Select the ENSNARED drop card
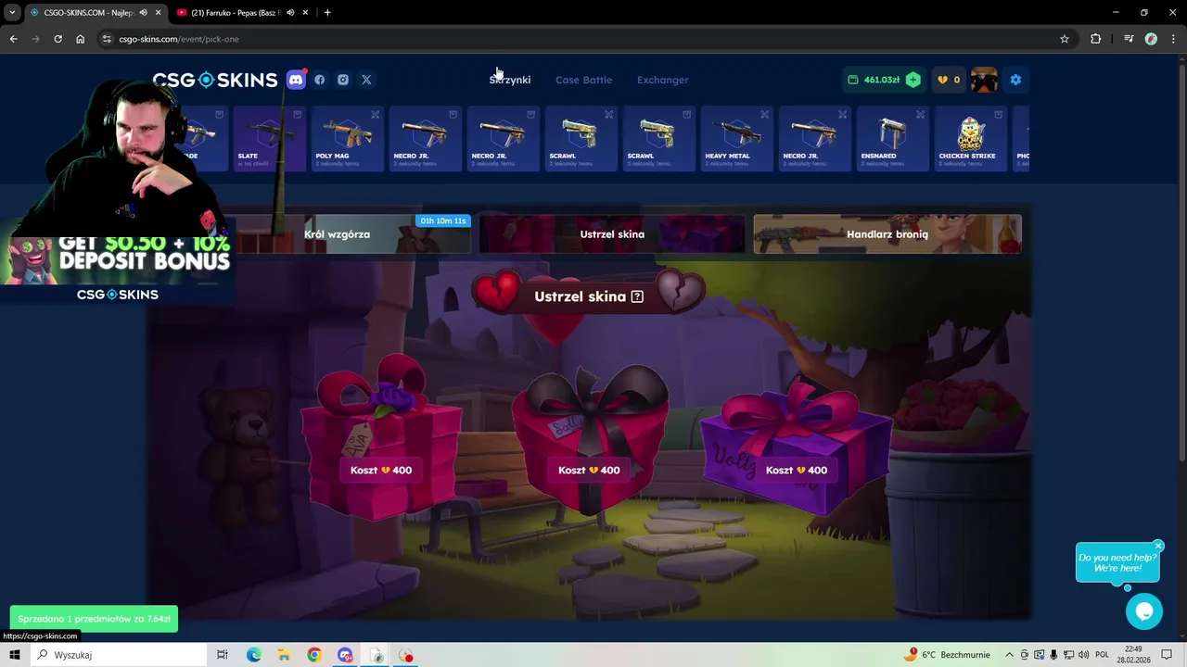Image resolution: width=1187 pixels, height=667 pixels. point(892,139)
